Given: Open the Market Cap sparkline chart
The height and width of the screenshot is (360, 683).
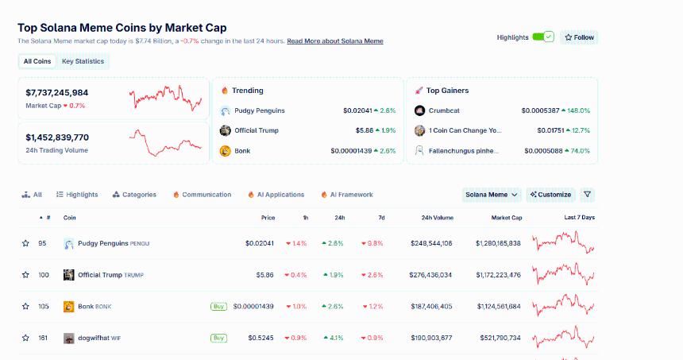Looking at the screenshot, I should click(x=166, y=99).
